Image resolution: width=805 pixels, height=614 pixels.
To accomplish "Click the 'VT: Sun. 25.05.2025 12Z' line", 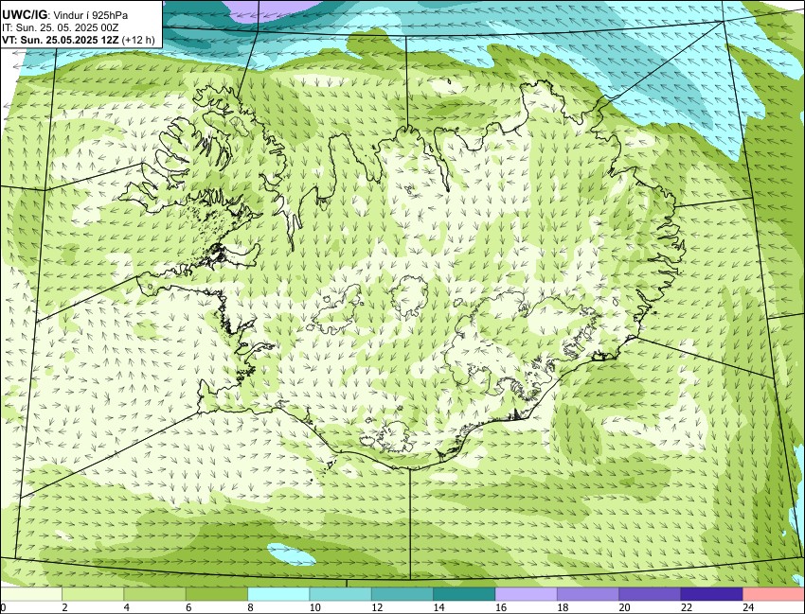I will pos(62,40).
